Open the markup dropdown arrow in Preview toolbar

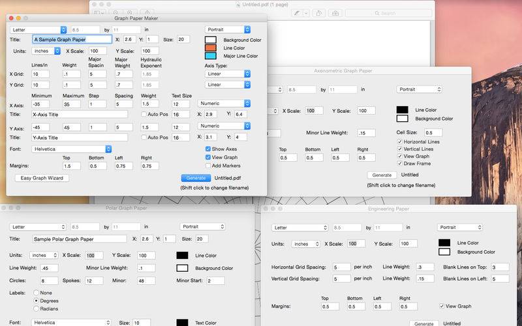click(306, 13)
